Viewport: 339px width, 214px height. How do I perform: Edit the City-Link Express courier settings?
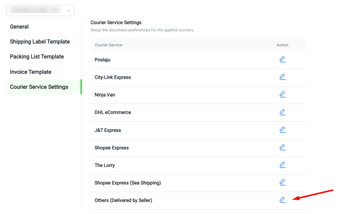282,77
